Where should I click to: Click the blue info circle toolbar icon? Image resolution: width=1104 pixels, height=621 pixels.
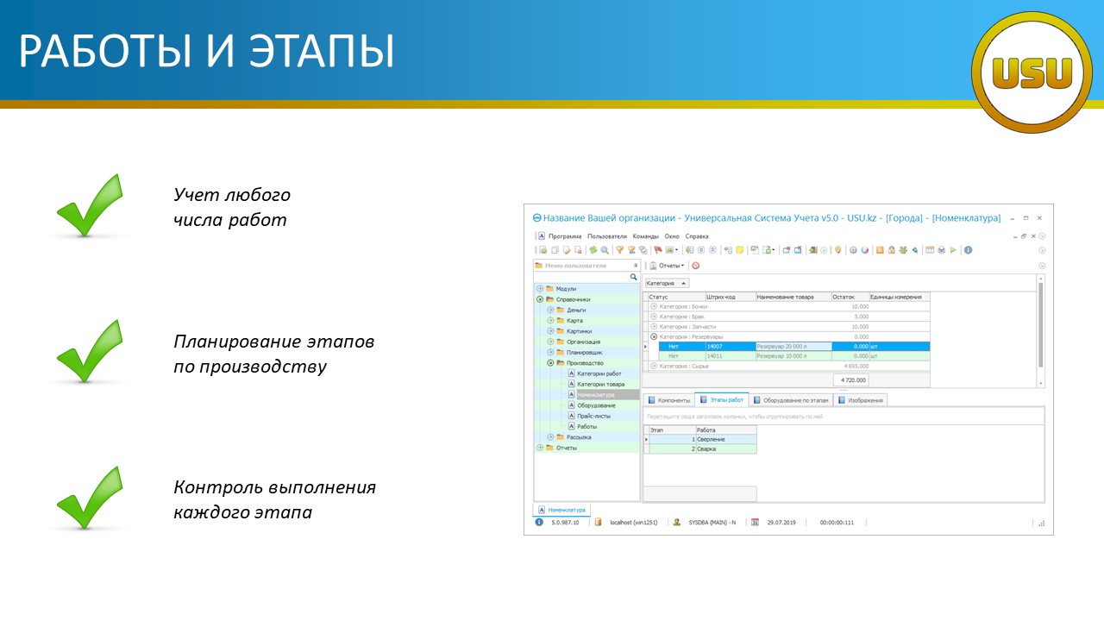(x=968, y=250)
